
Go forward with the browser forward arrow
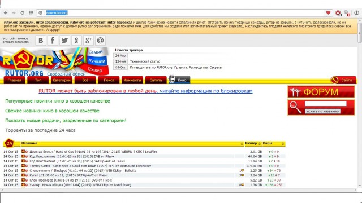click(x=14, y=13)
